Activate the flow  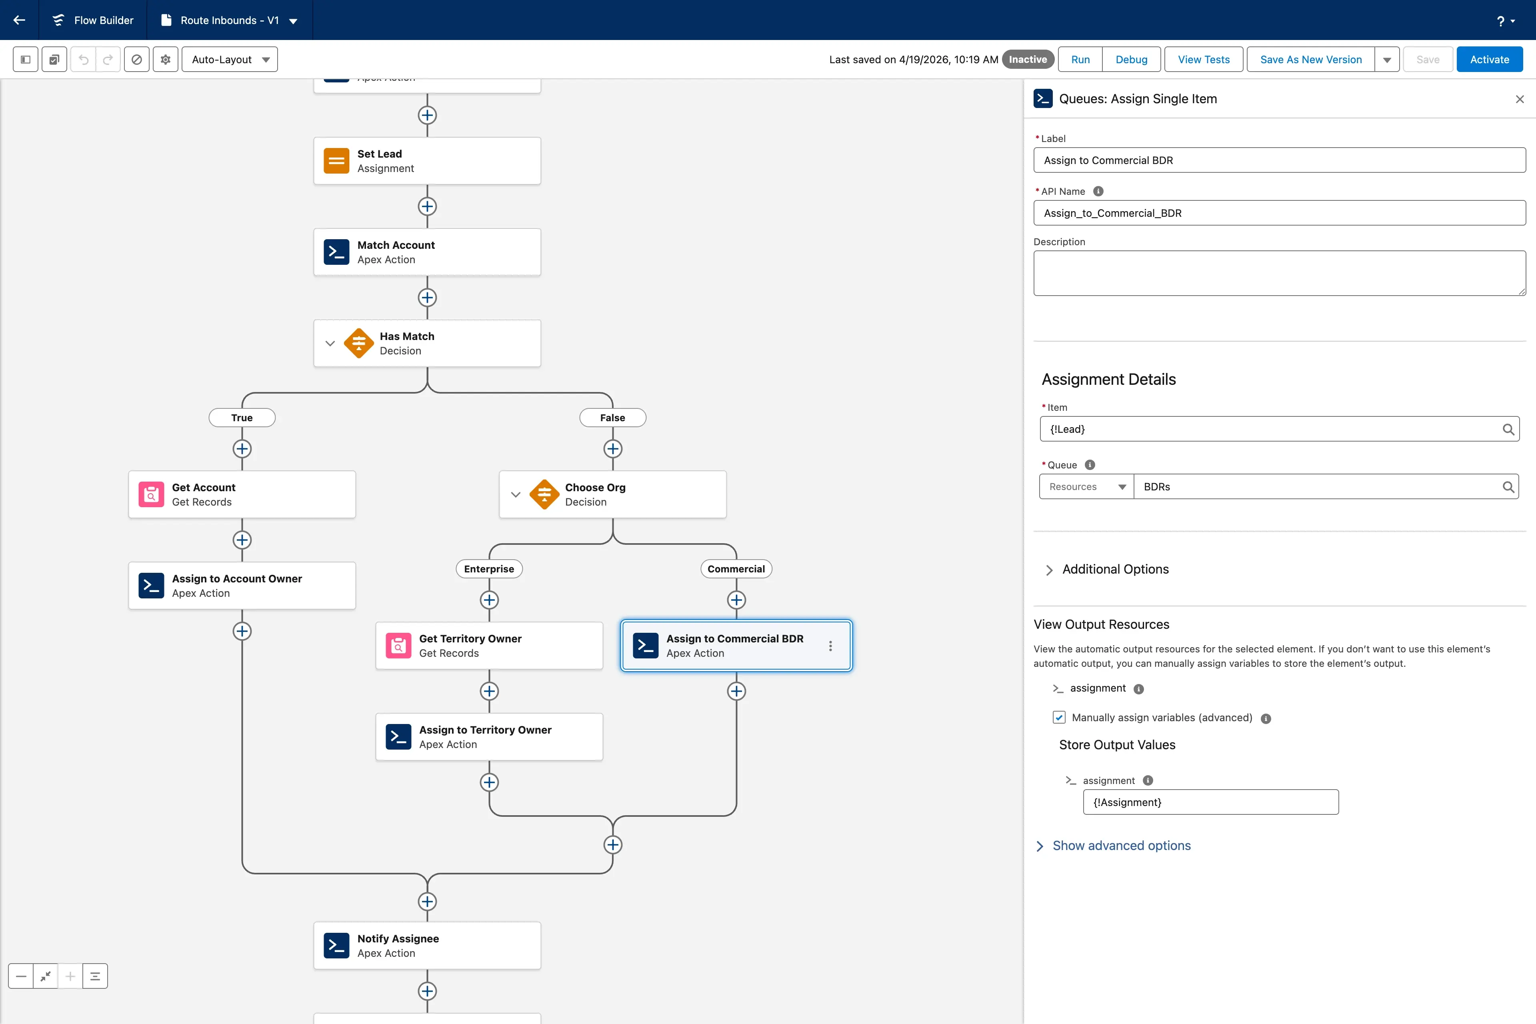click(1490, 60)
